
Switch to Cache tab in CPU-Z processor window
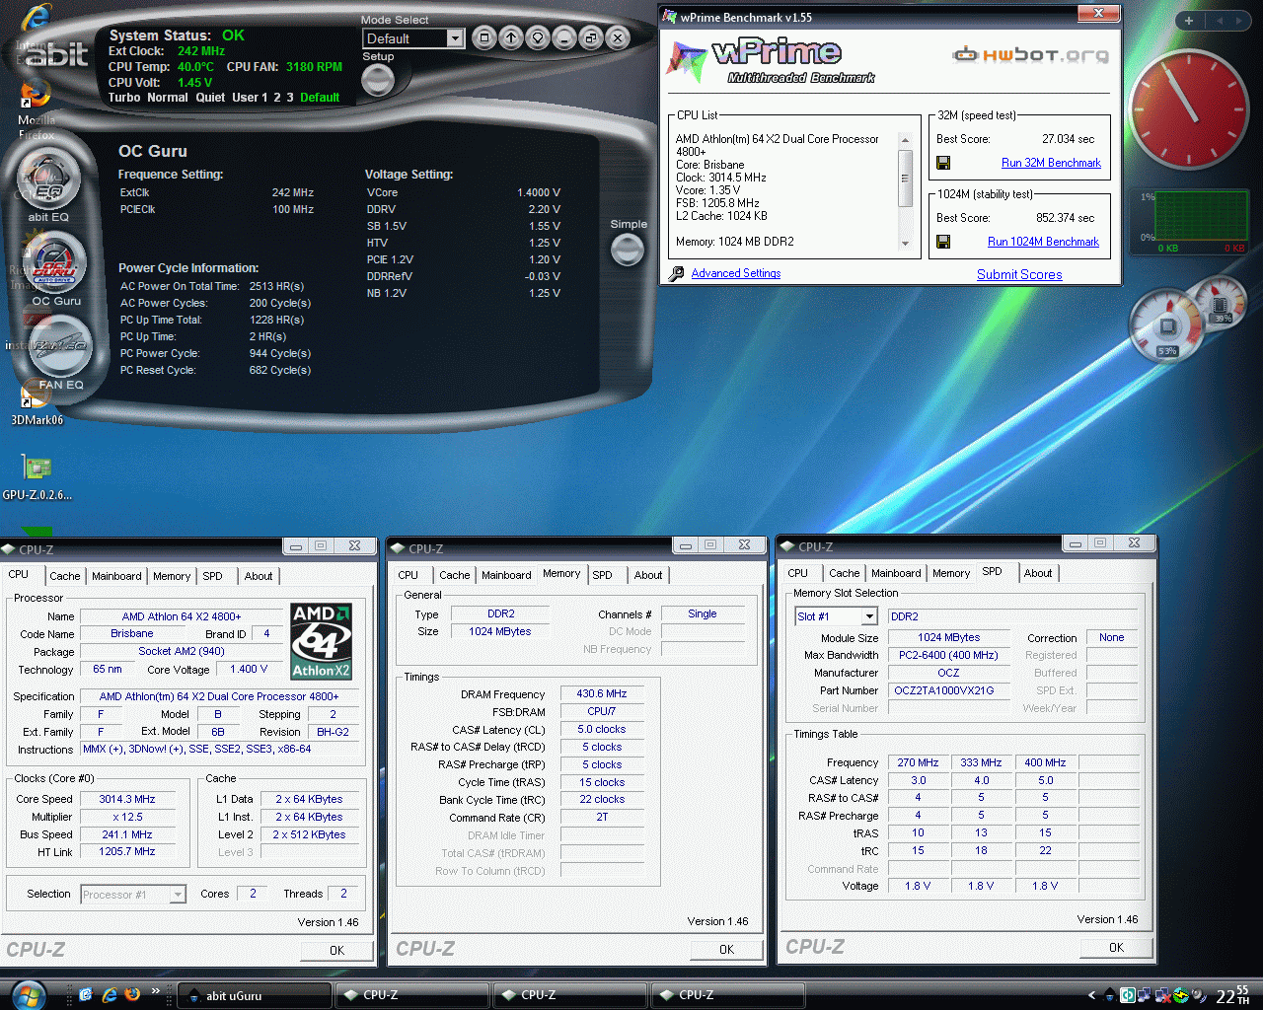pyautogui.click(x=65, y=576)
